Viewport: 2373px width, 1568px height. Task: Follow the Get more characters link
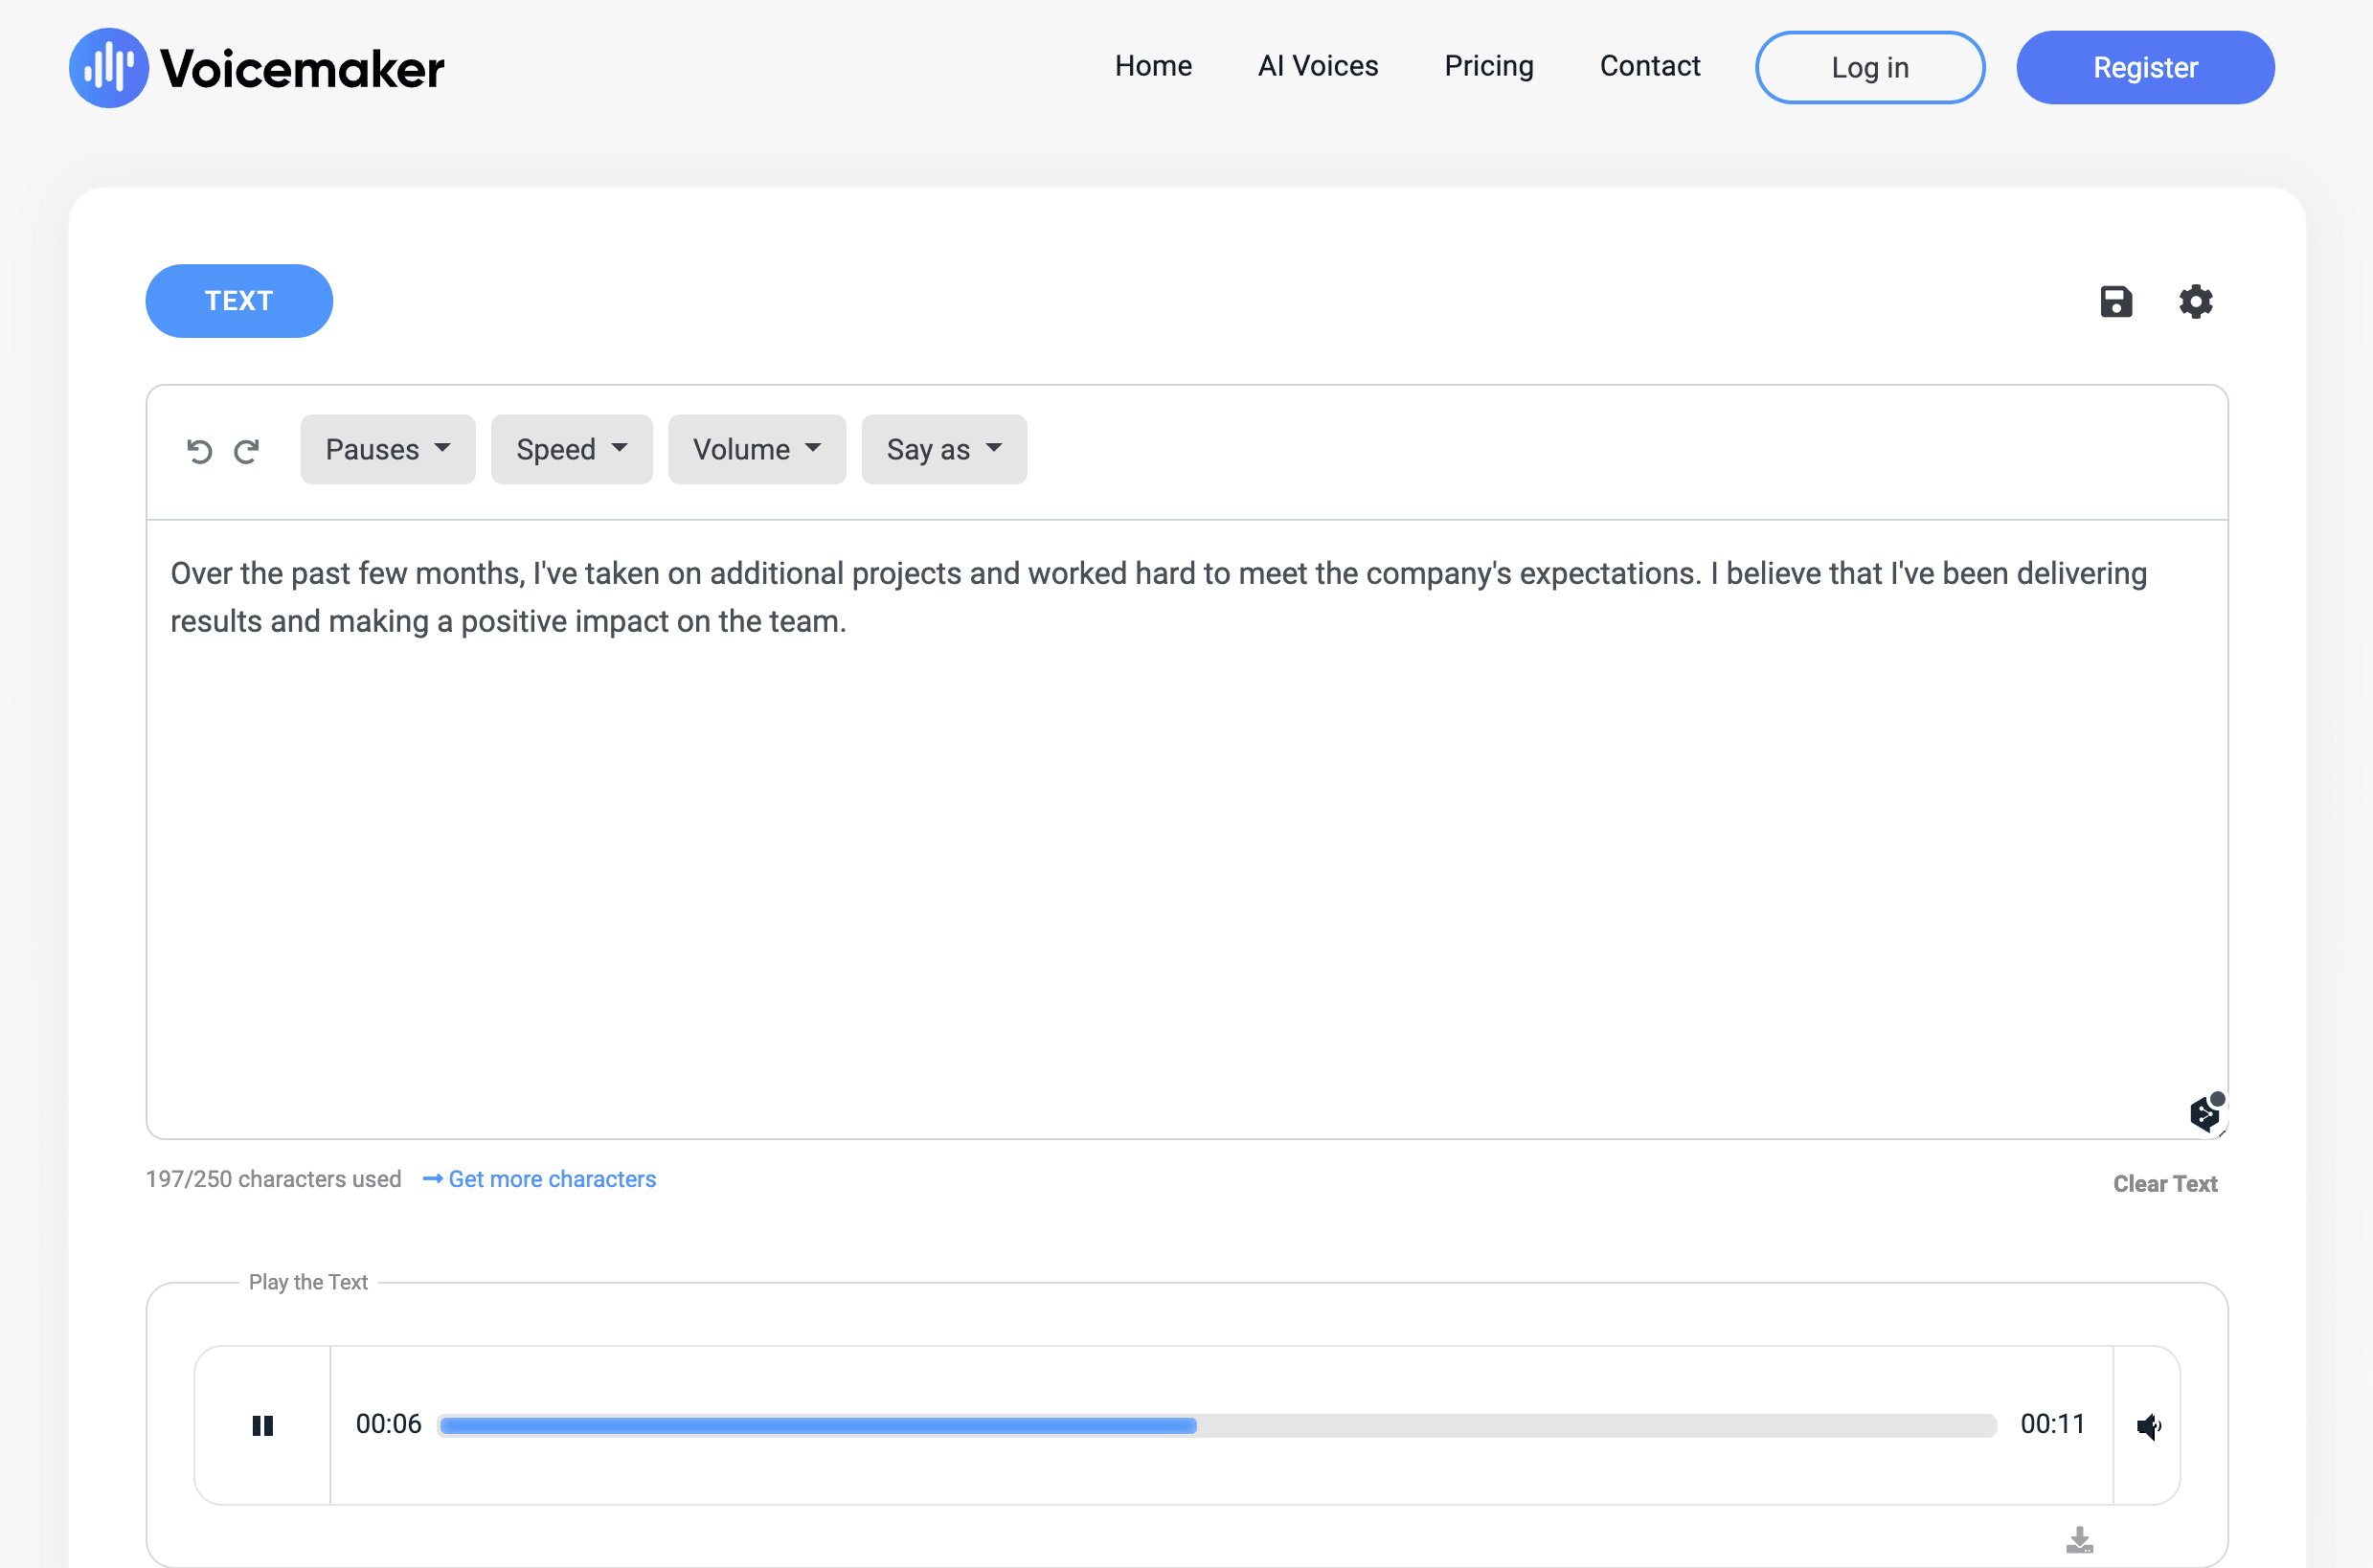[552, 1179]
